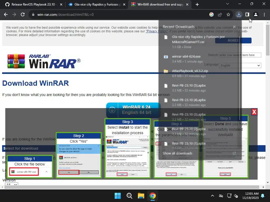
Task: Toggle the Chrome downloads icon
Action: tap(239, 15)
